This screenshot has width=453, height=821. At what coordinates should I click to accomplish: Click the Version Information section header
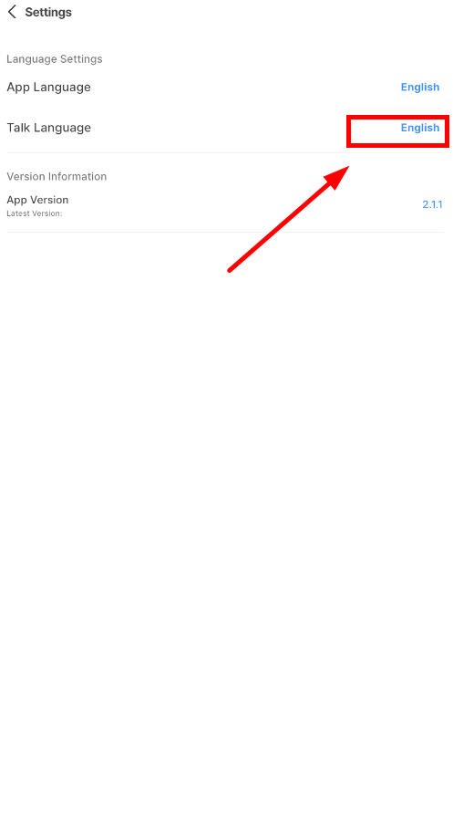click(57, 176)
